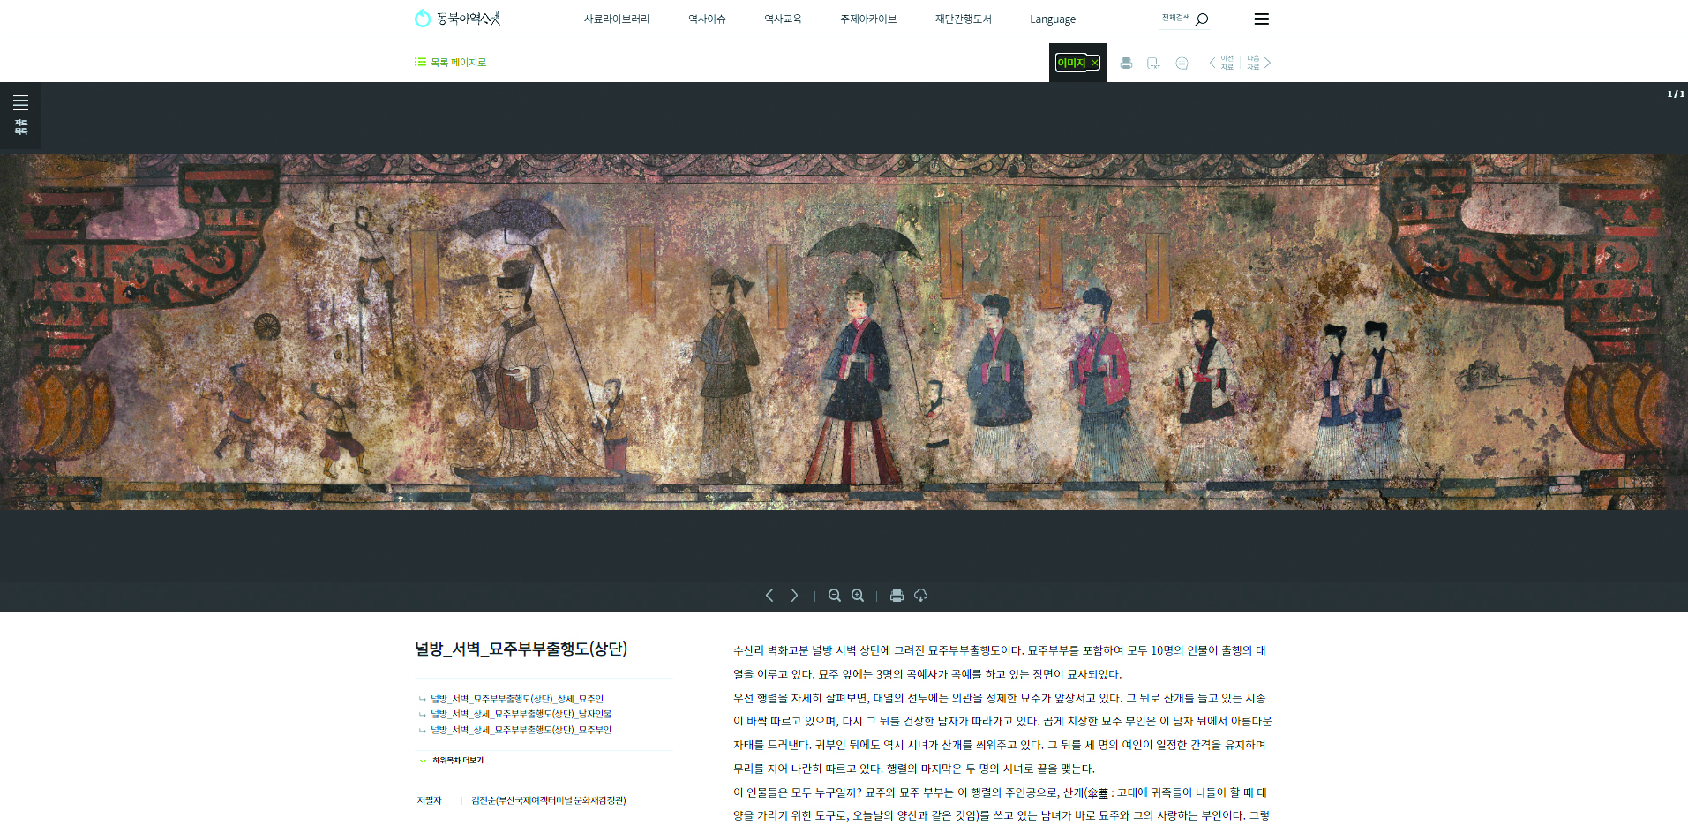This screenshot has width=1688, height=833.
Task: Print the image from the viewer toolbar
Action: (897, 596)
